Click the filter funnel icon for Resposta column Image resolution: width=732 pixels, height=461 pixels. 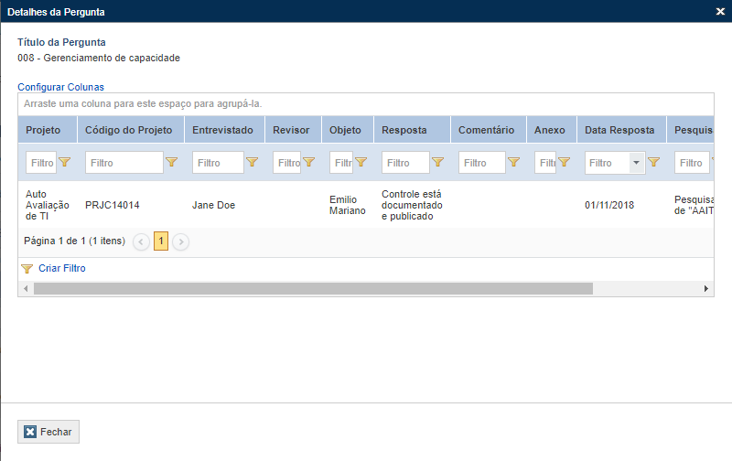[x=437, y=162]
